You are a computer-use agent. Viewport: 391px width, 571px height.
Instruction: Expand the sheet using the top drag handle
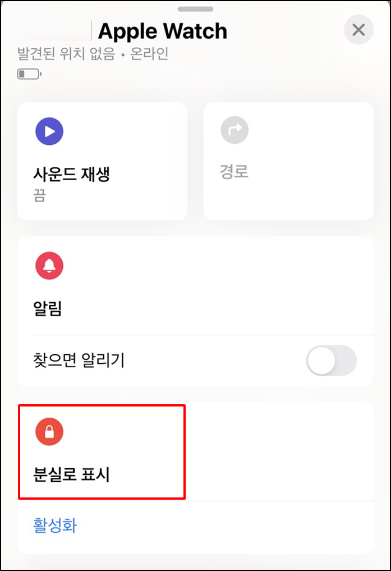[195, 9]
